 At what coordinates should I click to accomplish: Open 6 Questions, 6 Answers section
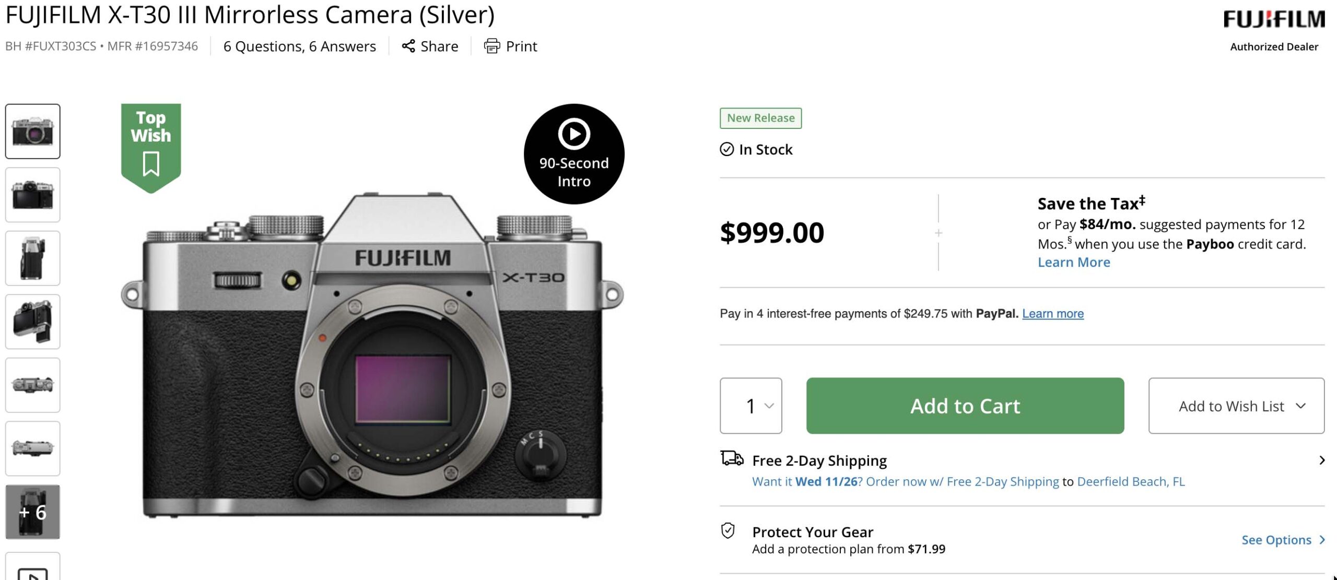299,46
